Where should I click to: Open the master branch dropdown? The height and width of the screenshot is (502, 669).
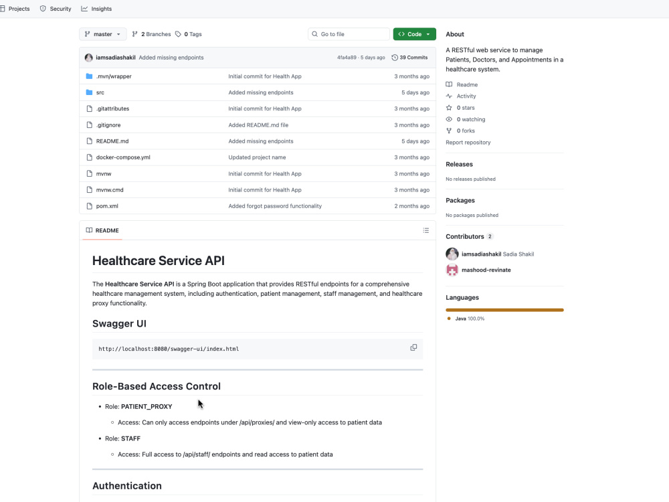click(x=103, y=34)
